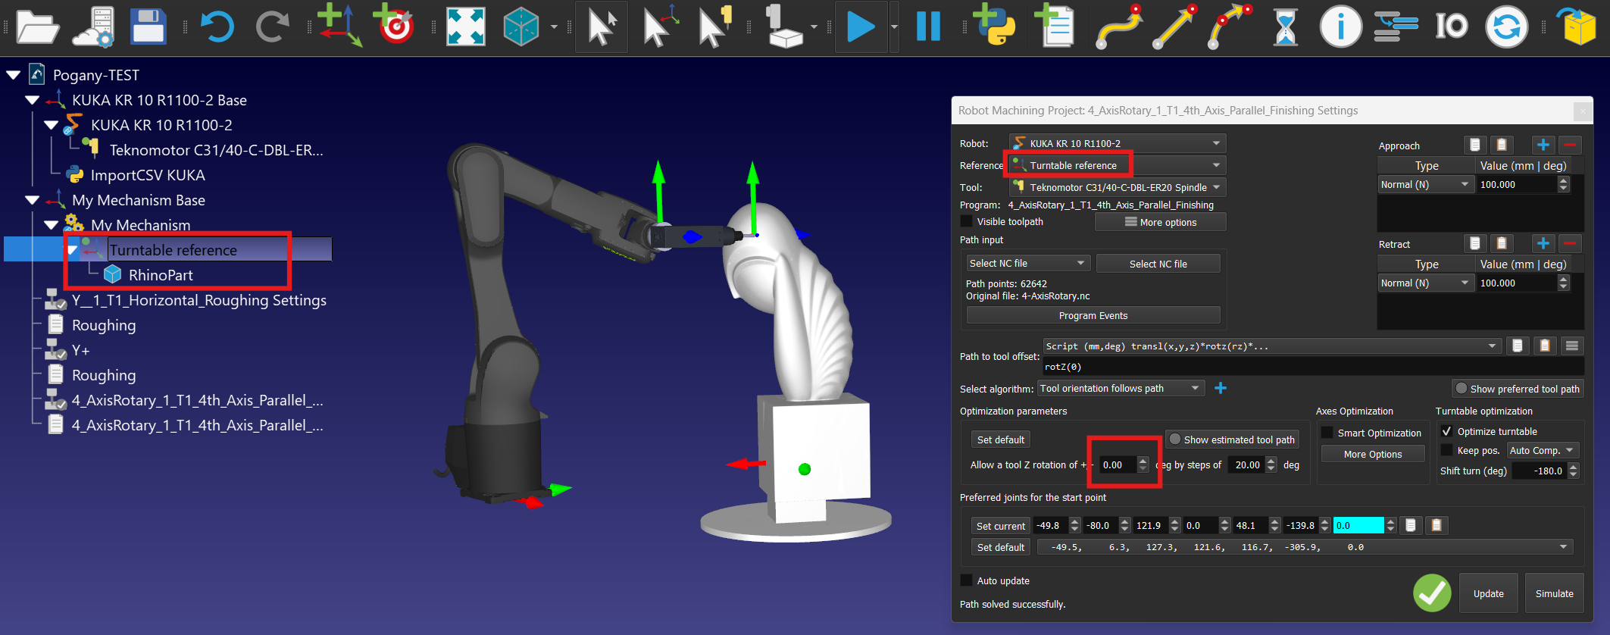This screenshot has width=1610, height=635.
Task: Turn on Smart Optimization checkbox
Action: [1327, 433]
